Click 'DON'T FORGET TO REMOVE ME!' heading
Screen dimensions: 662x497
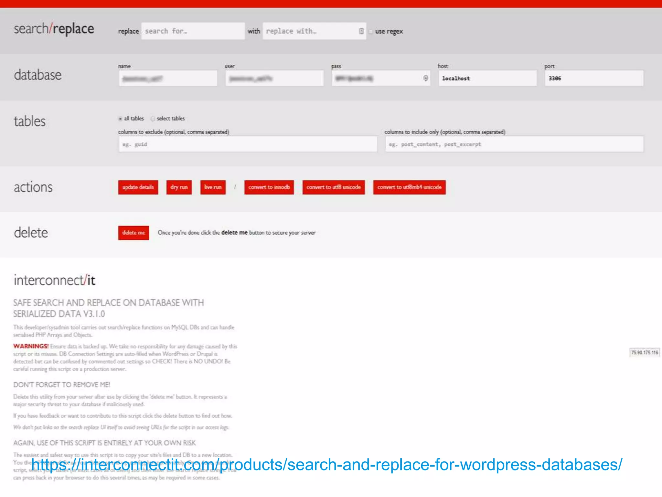(x=61, y=385)
